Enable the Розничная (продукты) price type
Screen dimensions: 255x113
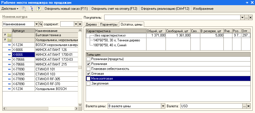[x=88, y=59]
